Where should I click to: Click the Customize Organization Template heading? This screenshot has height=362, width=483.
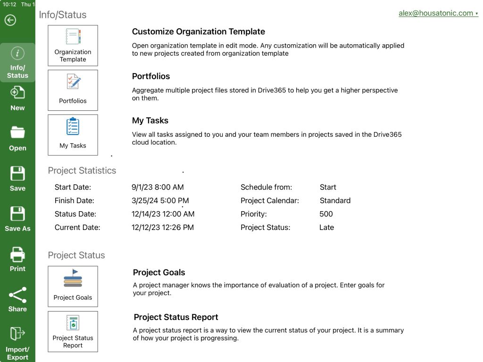point(198,32)
